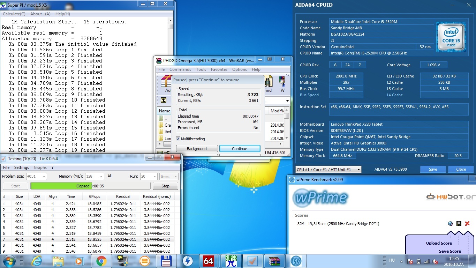Open Google Chrome from the taskbar
This screenshot has height=268, width=476.
tap(101, 261)
